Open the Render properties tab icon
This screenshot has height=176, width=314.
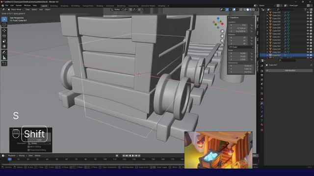262,71
